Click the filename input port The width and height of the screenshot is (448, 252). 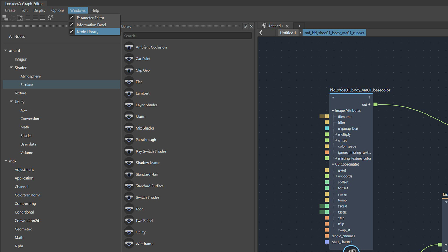click(x=327, y=117)
